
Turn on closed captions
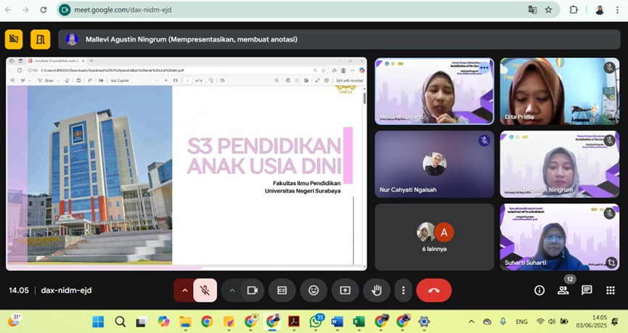click(282, 290)
